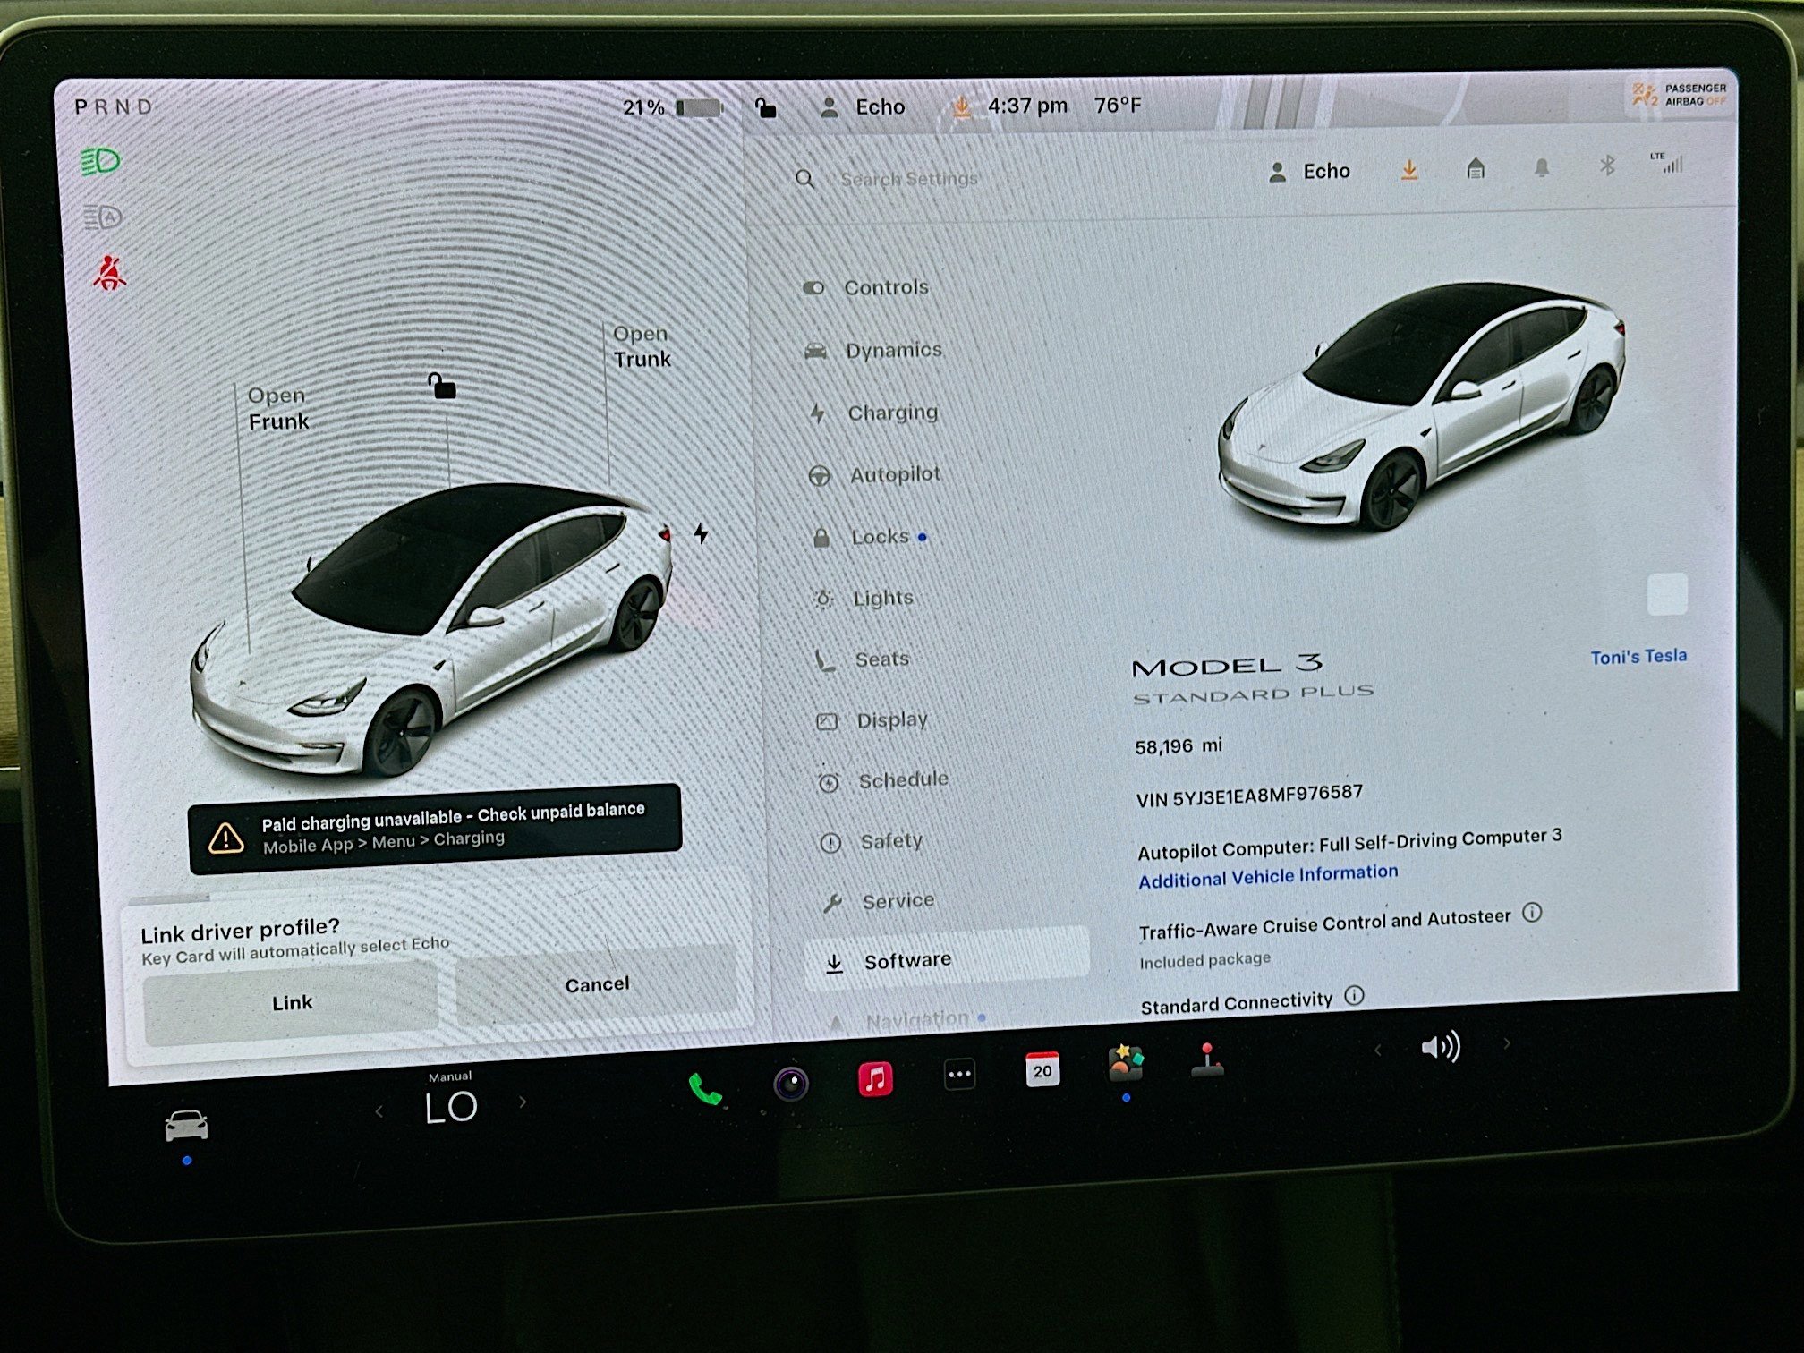The image size is (1804, 1353).
Task: Open the Seats settings menu
Action: tap(863, 659)
